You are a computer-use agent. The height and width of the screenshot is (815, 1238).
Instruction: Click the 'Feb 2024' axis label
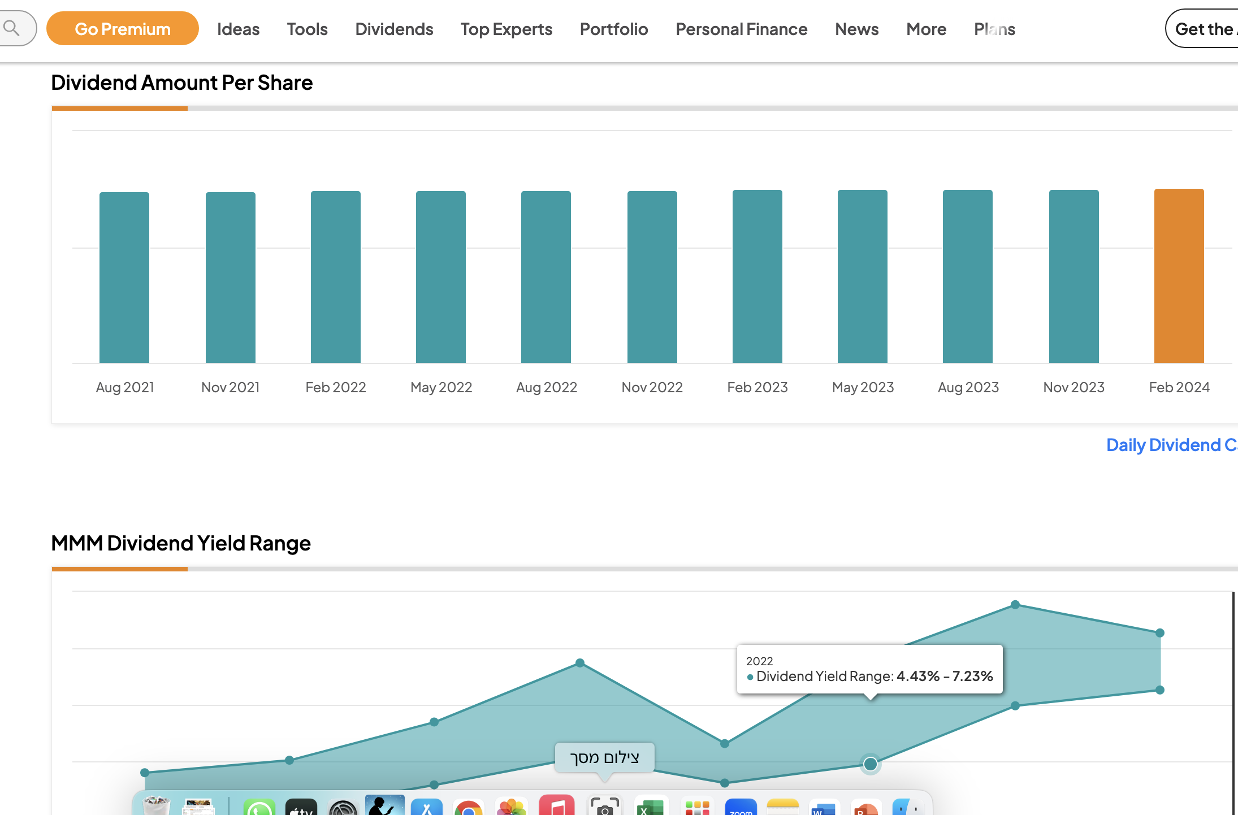click(1179, 387)
